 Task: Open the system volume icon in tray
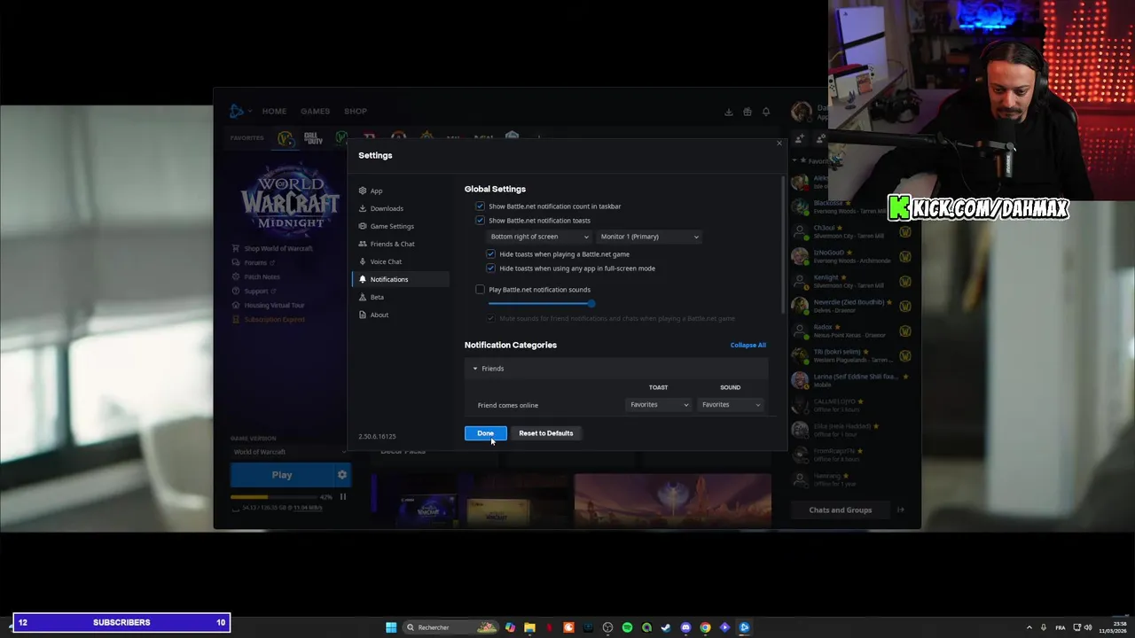pos(1088,627)
